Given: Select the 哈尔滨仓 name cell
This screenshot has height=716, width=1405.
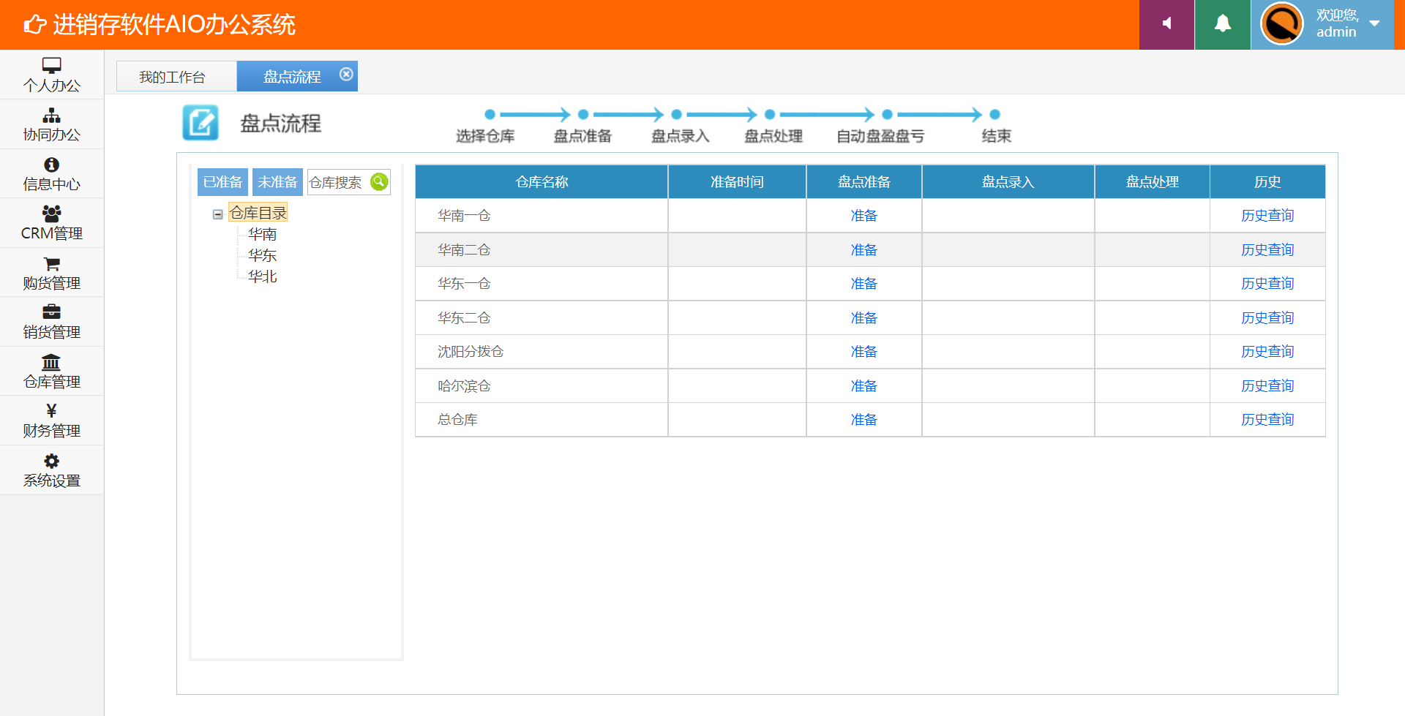Looking at the screenshot, I should pyautogui.click(x=542, y=386).
